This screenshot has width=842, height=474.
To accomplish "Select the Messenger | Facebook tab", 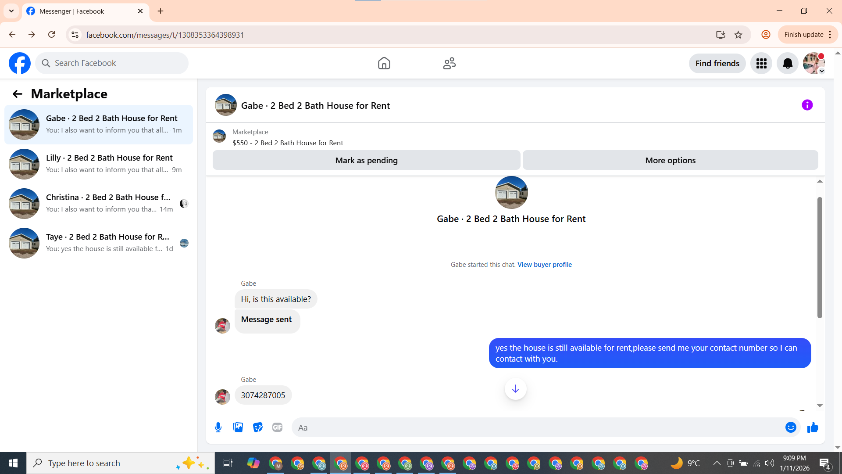I will click(x=86, y=11).
